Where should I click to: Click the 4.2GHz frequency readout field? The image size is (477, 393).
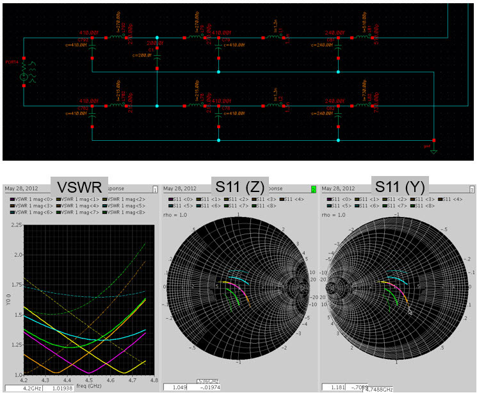pyautogui.click(x=20, y=387)
